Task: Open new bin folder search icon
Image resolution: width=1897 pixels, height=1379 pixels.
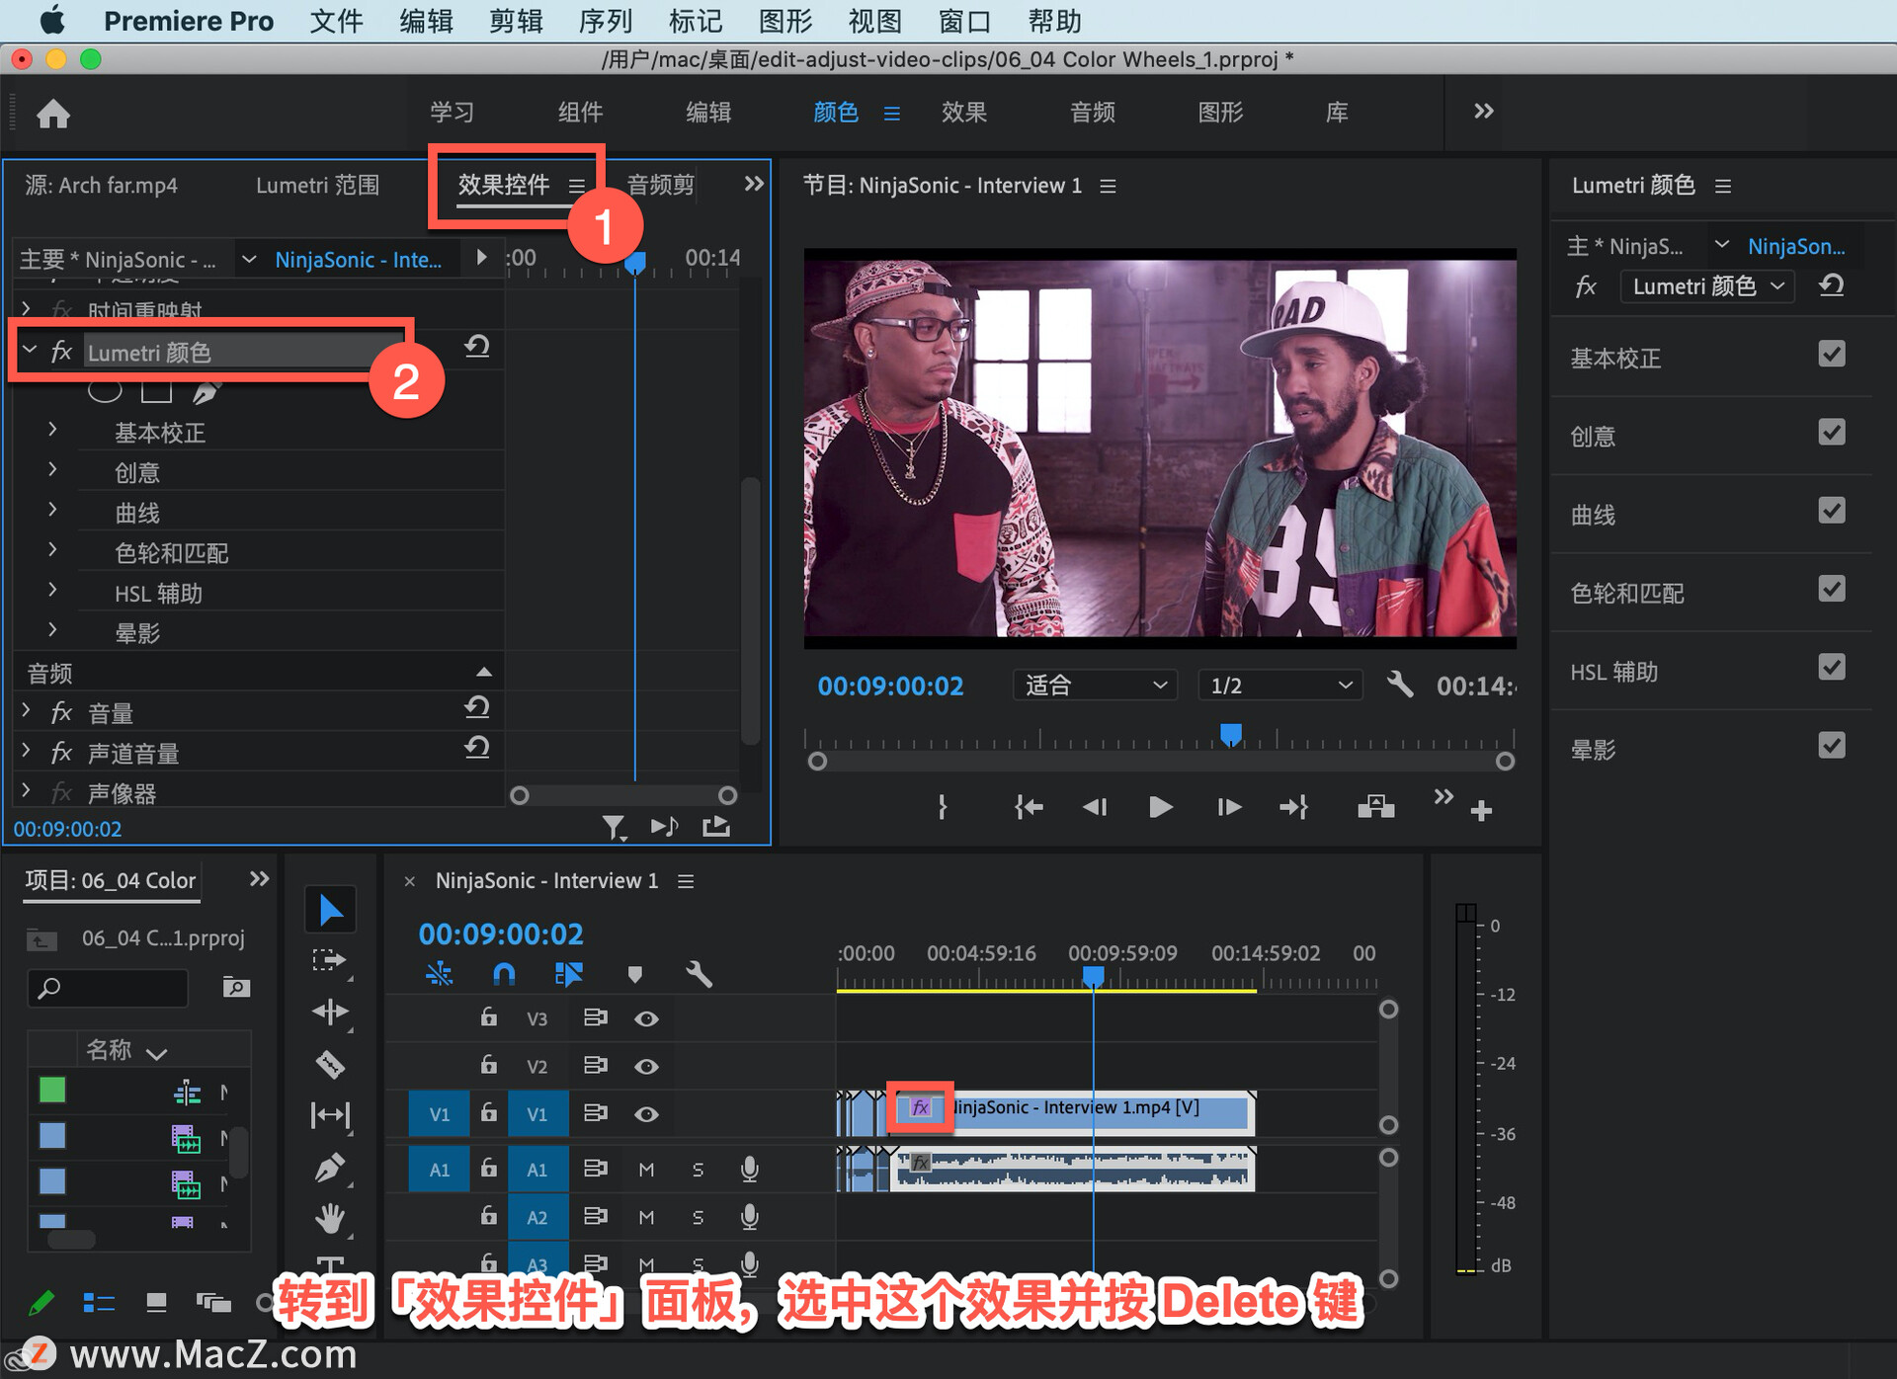Action: pos(235,987)
